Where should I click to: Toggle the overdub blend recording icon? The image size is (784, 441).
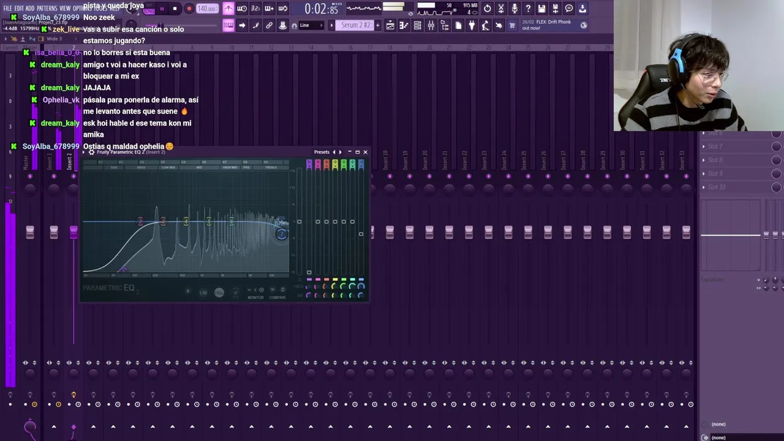coord(269,9)
